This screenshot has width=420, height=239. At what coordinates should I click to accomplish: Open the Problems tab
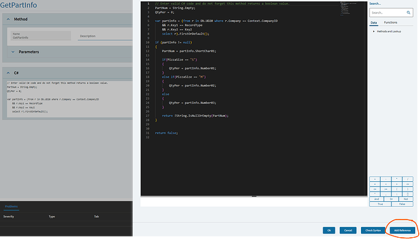[11, 206]
